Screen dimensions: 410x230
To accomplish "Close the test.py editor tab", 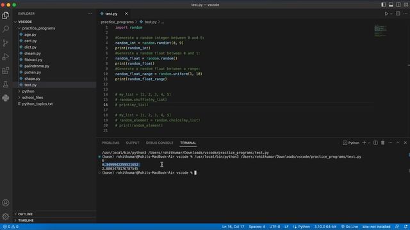I will (126, 13).
